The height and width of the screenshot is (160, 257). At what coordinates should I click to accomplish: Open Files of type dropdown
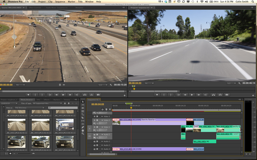(47, 103)
